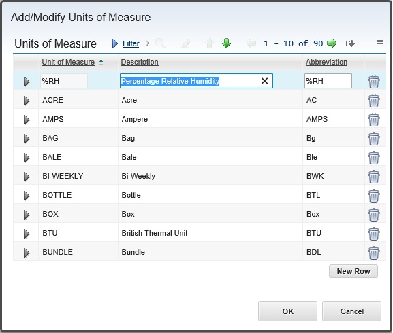Move to next row with down arrow
393x333 pixels.
(x=226, y=43)
